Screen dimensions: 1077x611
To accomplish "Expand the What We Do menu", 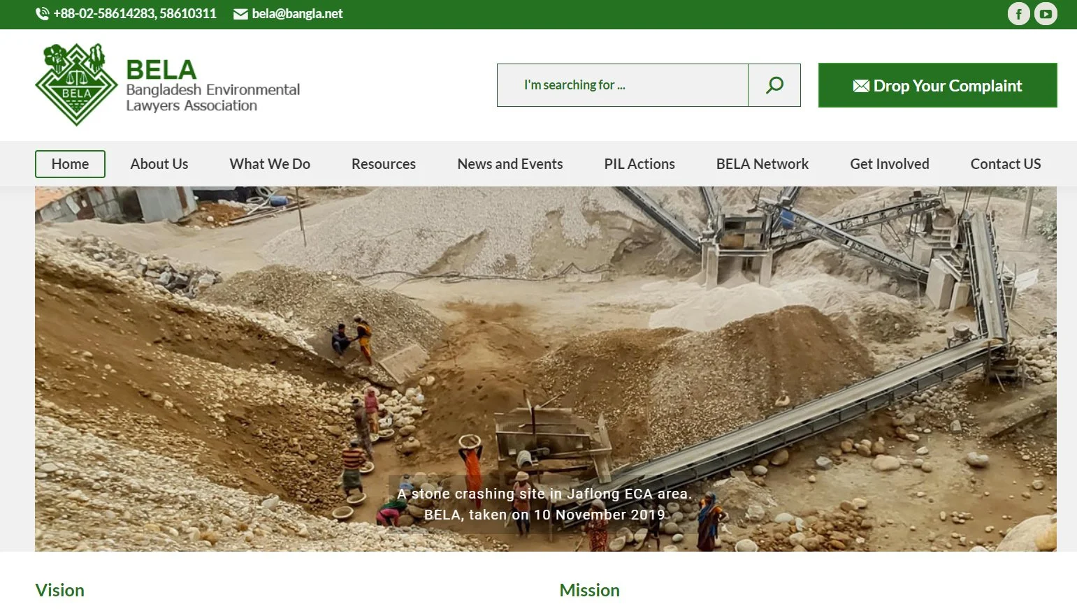I will pyautogui.click(x=270, y=164).
